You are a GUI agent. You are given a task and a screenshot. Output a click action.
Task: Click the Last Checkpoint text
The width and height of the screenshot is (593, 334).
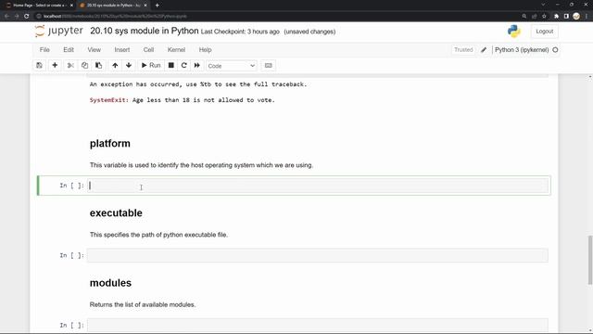[x=240, y=32]
